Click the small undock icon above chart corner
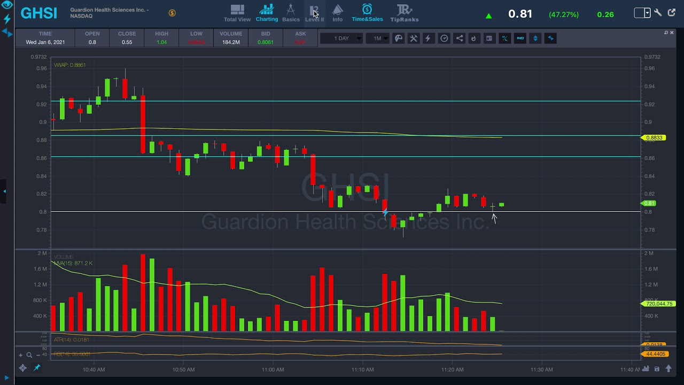 (666, 33)
